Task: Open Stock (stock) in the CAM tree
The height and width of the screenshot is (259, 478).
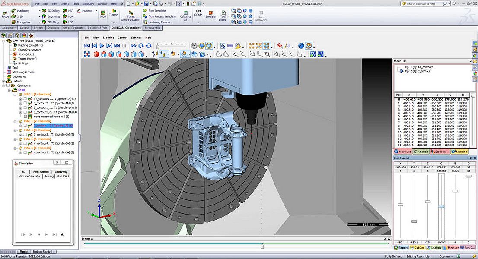Action: click(25, 54)
